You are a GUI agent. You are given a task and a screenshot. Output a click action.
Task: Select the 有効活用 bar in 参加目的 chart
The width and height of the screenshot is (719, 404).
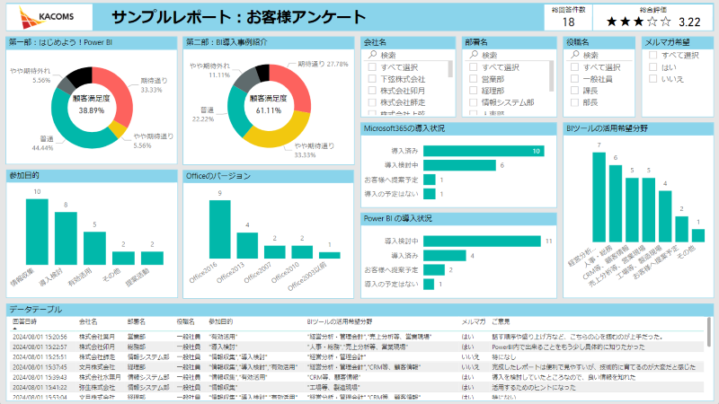pyautogui.click(x=94, y=249)
